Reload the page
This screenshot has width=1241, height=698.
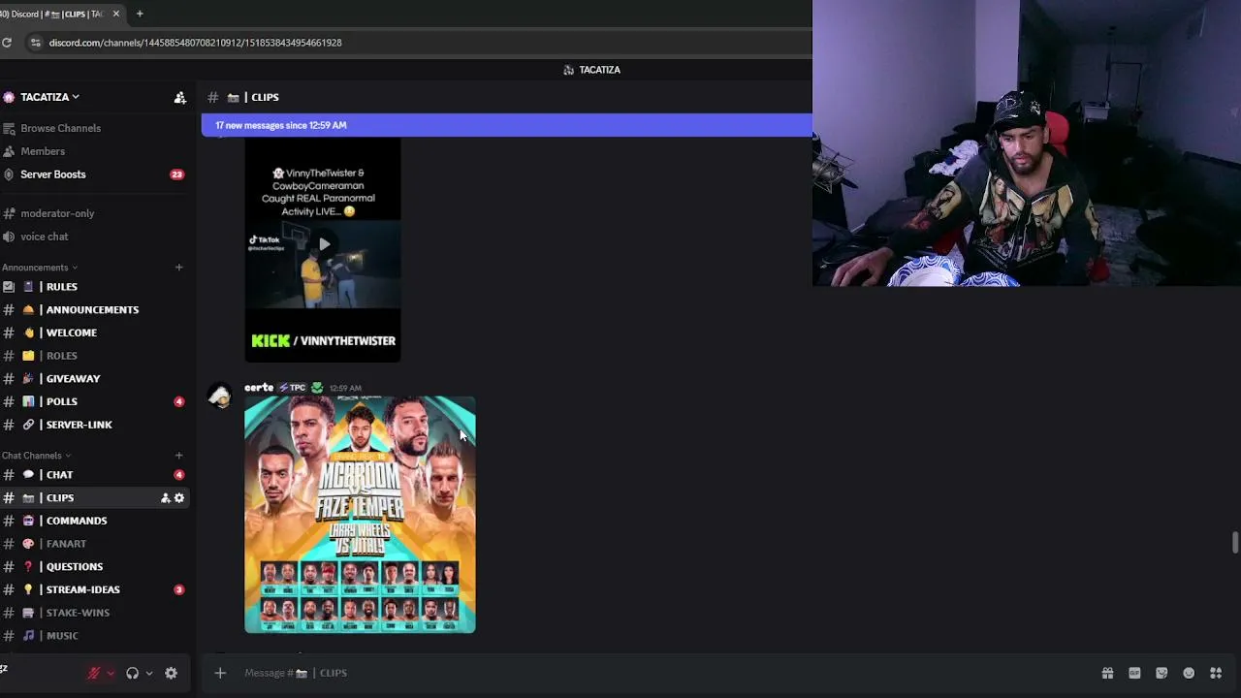7,43
